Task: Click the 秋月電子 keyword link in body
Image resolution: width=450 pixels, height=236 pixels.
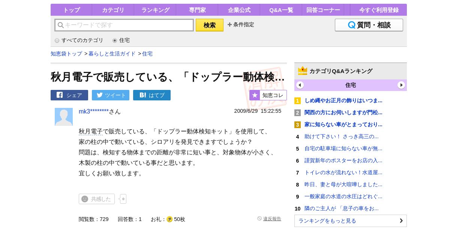Action: 91,131
